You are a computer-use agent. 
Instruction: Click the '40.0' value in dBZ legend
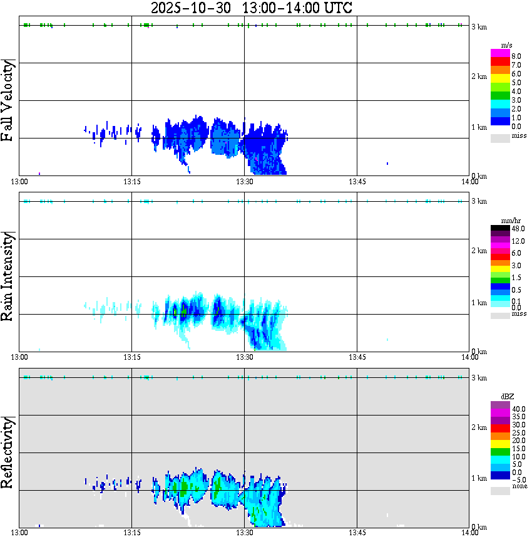518,409
